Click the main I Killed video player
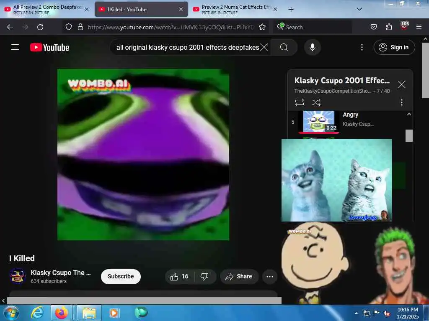Image resolution: width=429 pixels, height=321 pixels. point(143,155)
